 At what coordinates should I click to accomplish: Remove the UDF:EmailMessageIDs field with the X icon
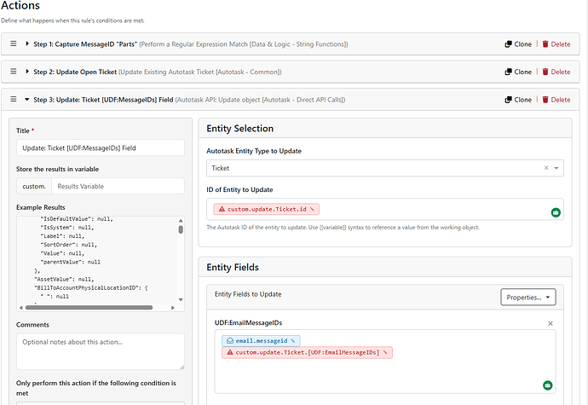(551, 323)
